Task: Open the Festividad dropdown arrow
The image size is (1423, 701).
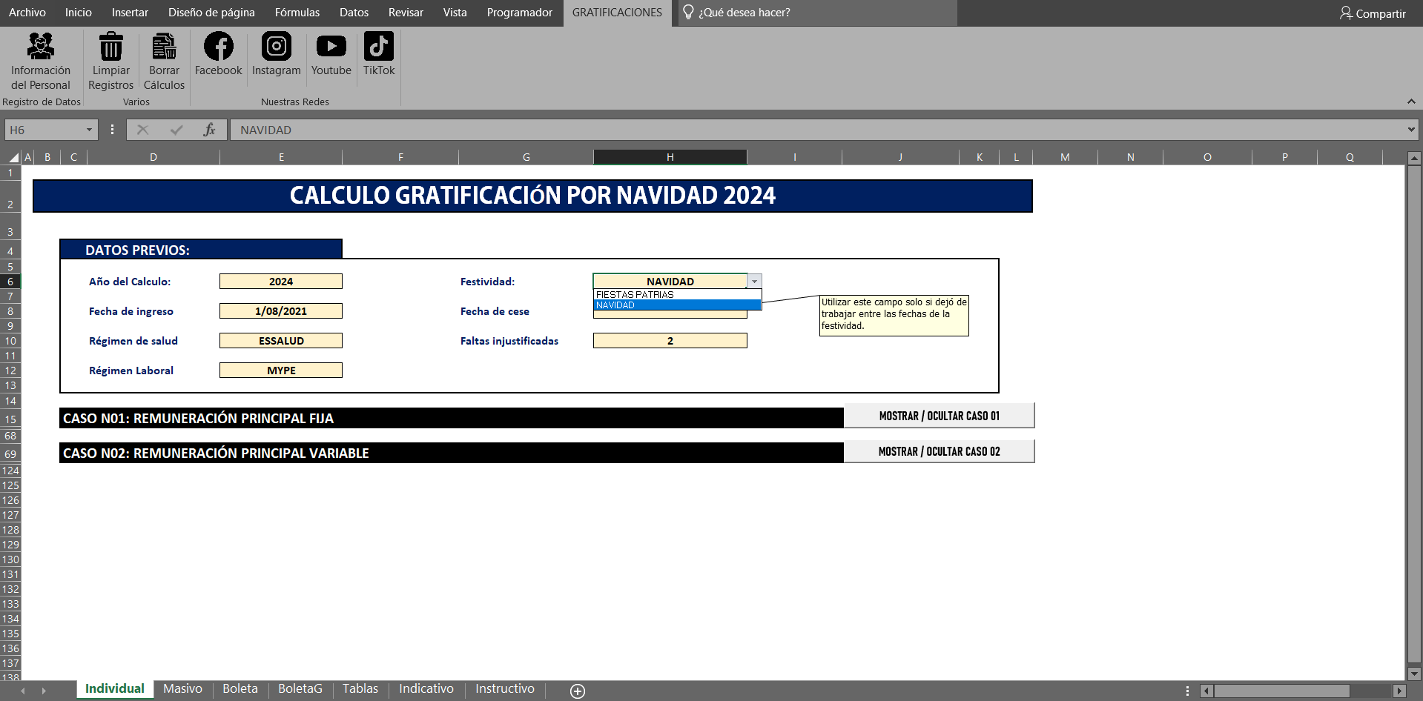Action: pos(754,282)
